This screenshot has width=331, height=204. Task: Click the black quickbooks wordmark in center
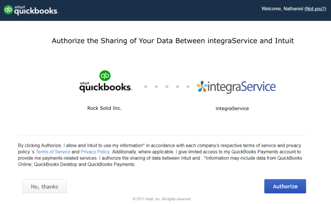point(106,87)
